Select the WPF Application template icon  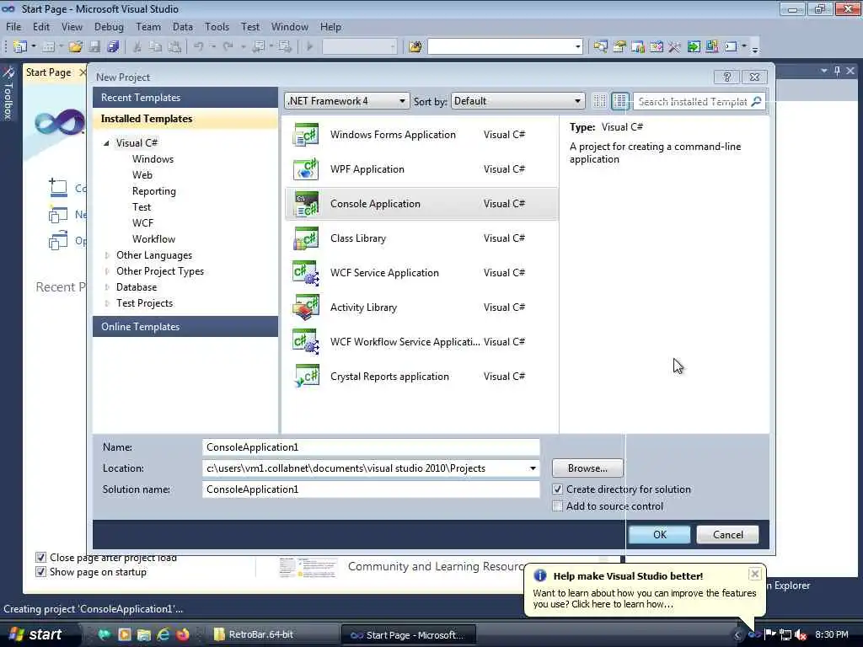point(306,169)
